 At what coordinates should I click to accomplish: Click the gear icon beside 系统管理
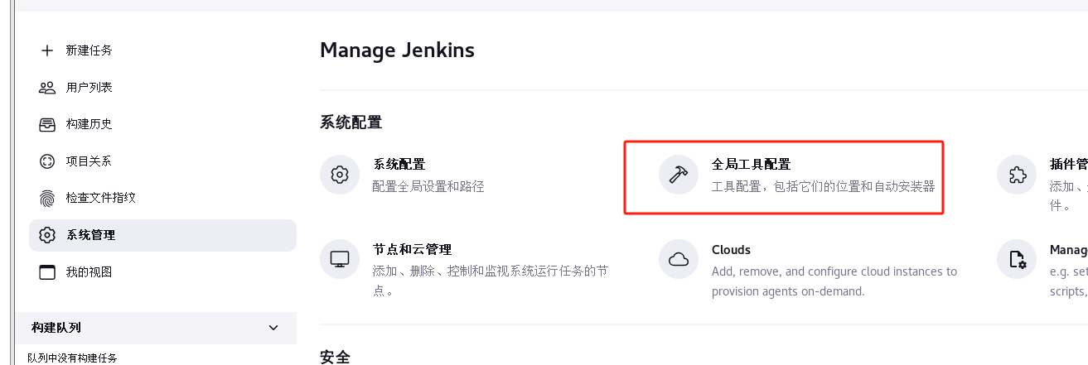[47, 235]
